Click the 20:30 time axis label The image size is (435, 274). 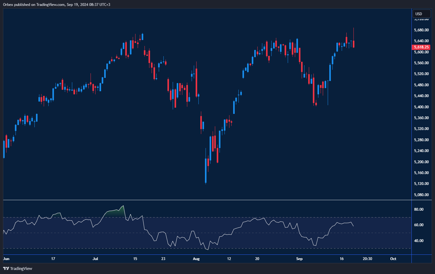367,259
